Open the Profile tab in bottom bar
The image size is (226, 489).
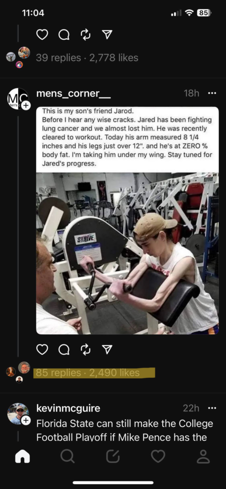pyautogui.click(x=204, y=456)
